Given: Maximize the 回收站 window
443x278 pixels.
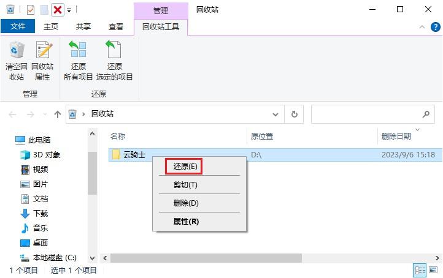Looking at the screenshot, I should tap(400, 10).
